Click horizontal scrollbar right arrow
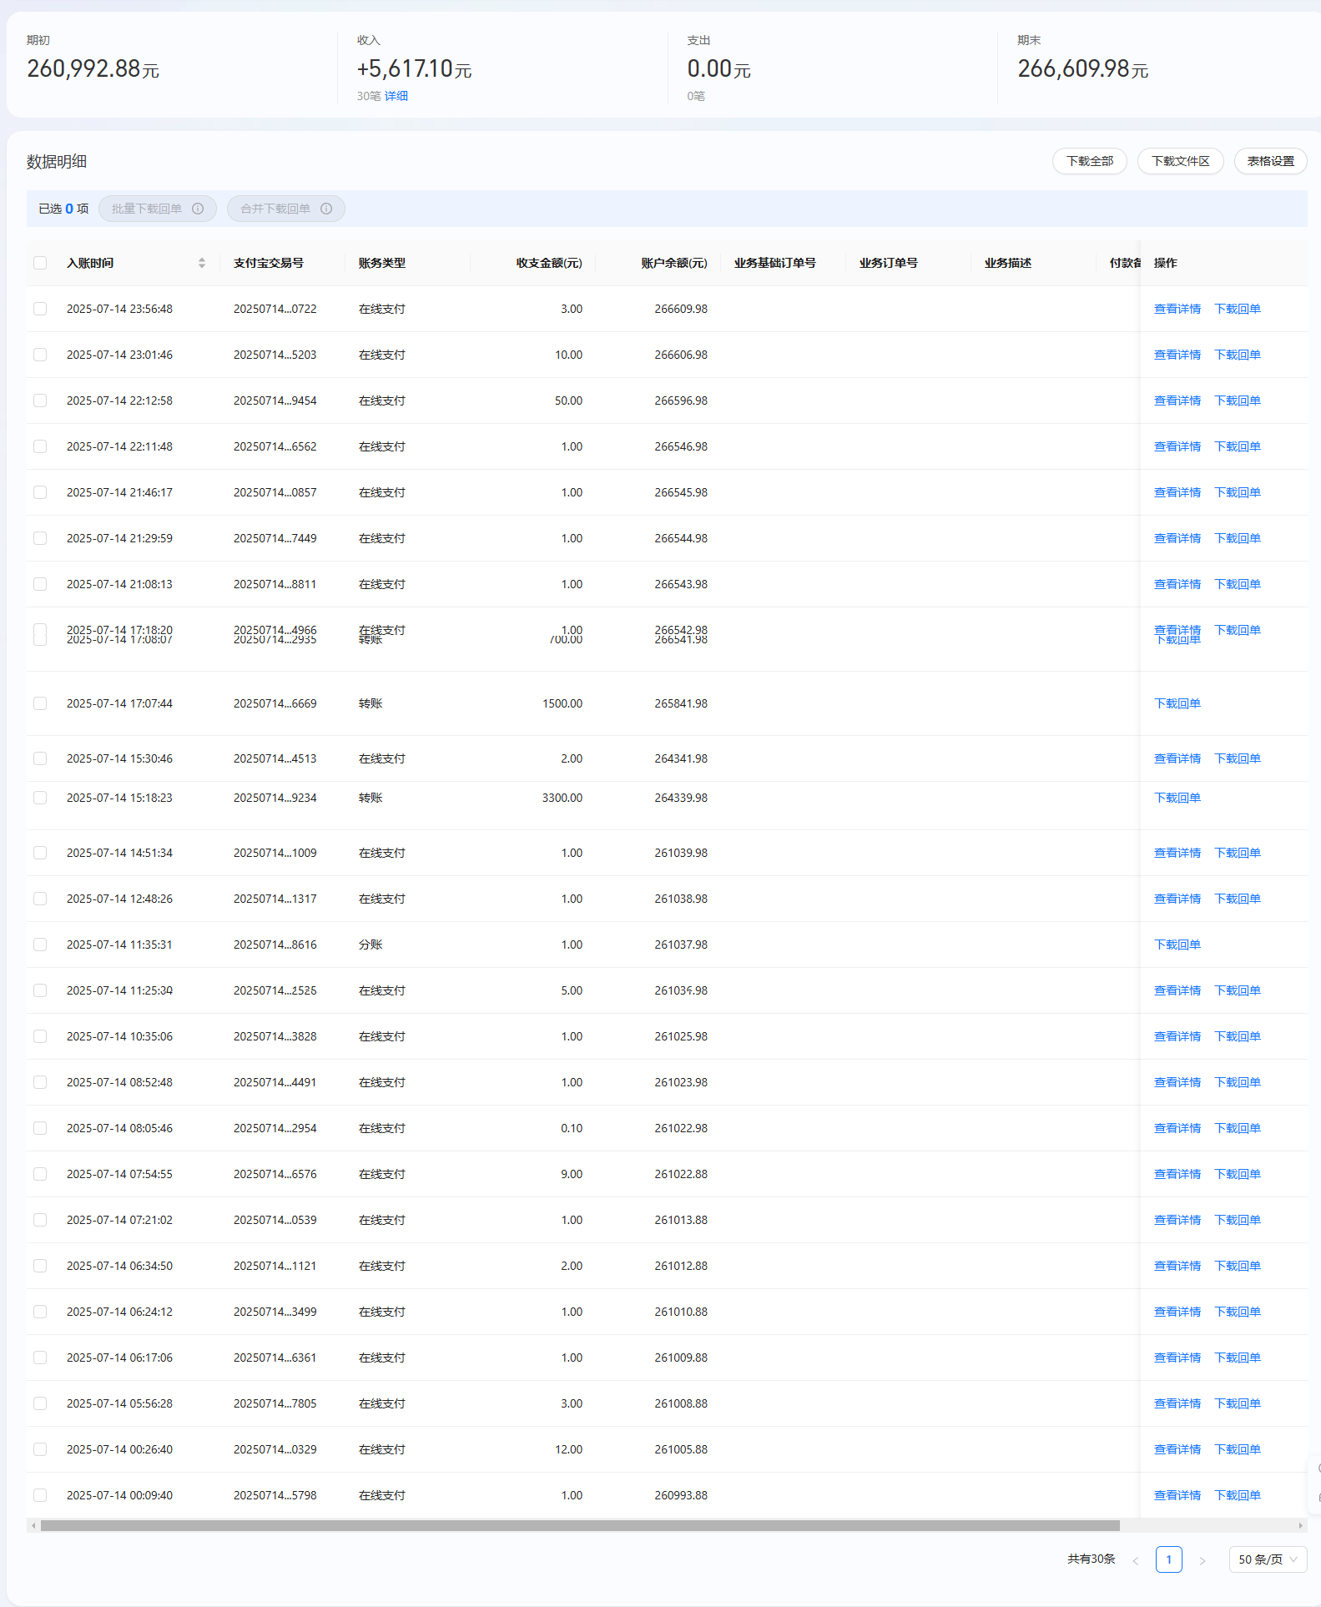This screenshot has width=1321, height=1607. pyautogui.click(x=1300, y=1525)
